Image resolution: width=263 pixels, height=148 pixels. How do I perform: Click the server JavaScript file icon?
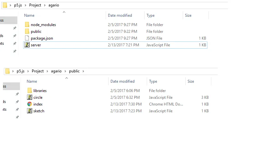[27, 45]
